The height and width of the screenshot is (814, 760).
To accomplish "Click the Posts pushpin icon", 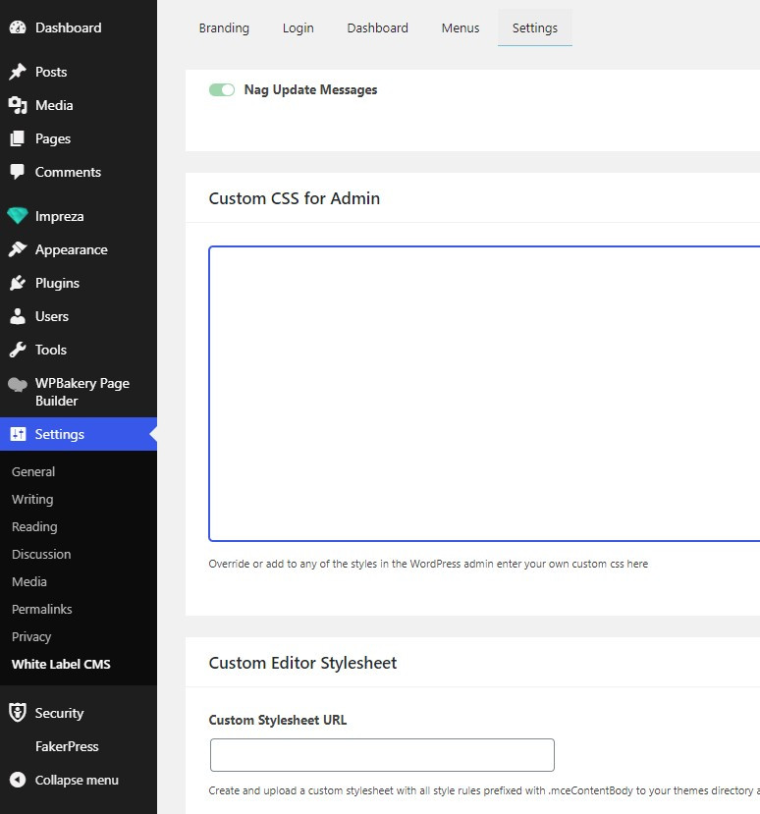I will (18, 72).
